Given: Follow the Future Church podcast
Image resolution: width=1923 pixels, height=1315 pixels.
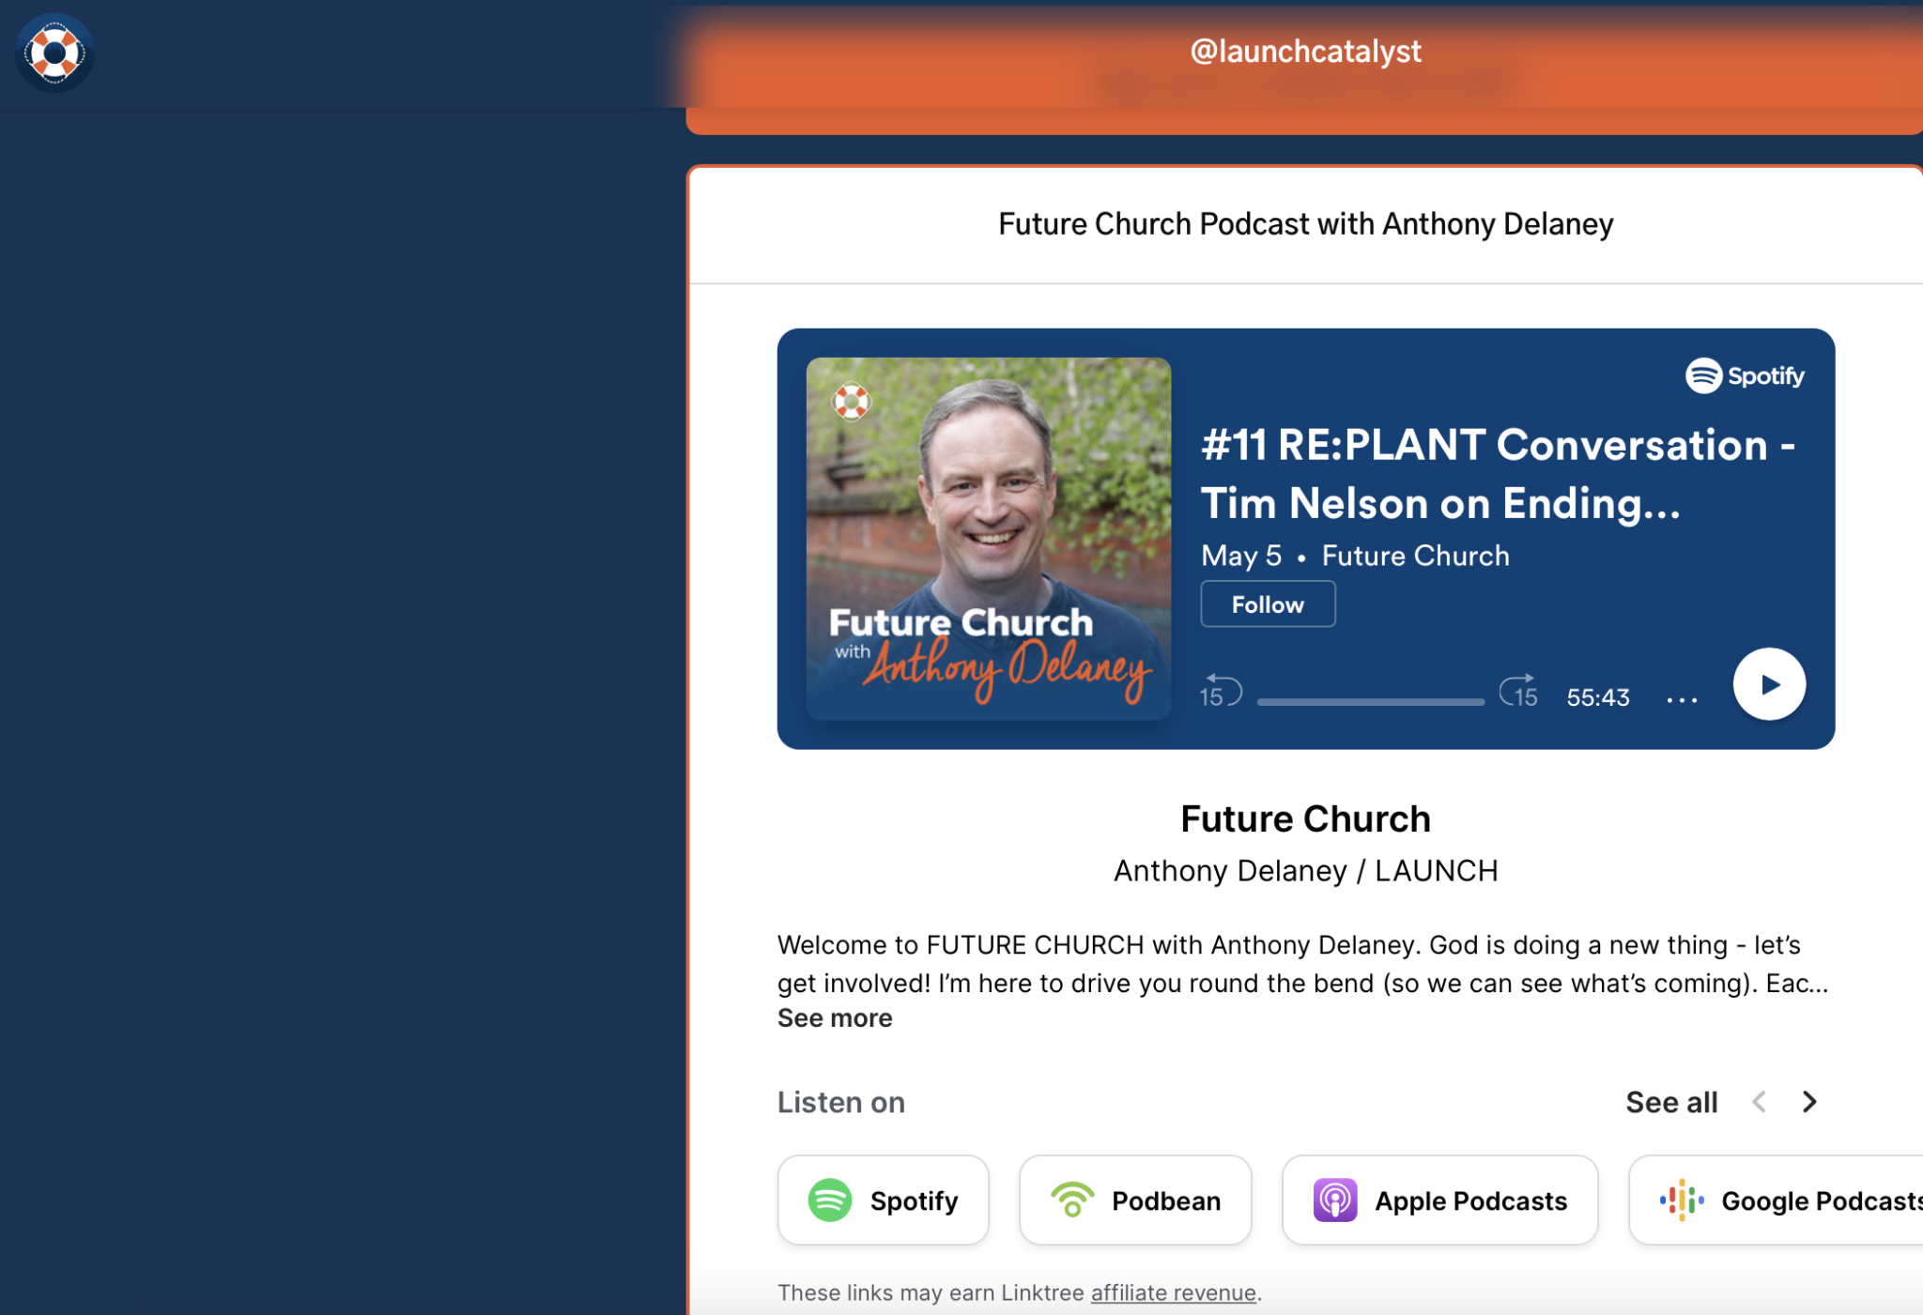Looking at the screenshot, I should [x=1268, y=604].
